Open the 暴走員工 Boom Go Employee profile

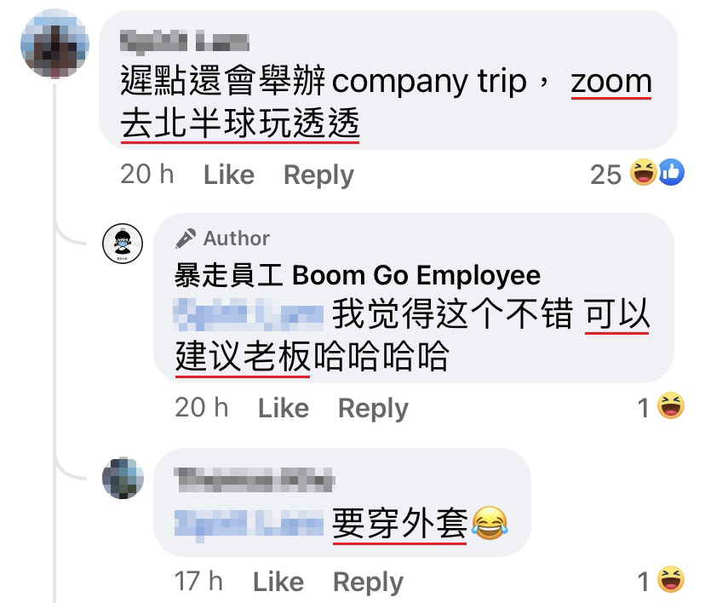point(358,275)
